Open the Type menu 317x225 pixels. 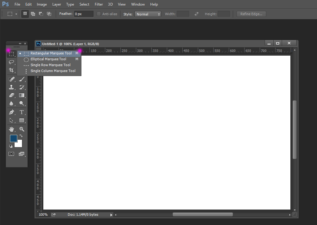coord(70,4)
